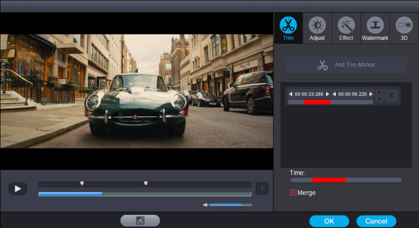419x228 pixels.
Task: Select the Trim scissors tab
Action: pyautogui.click(x=288, y=28)
